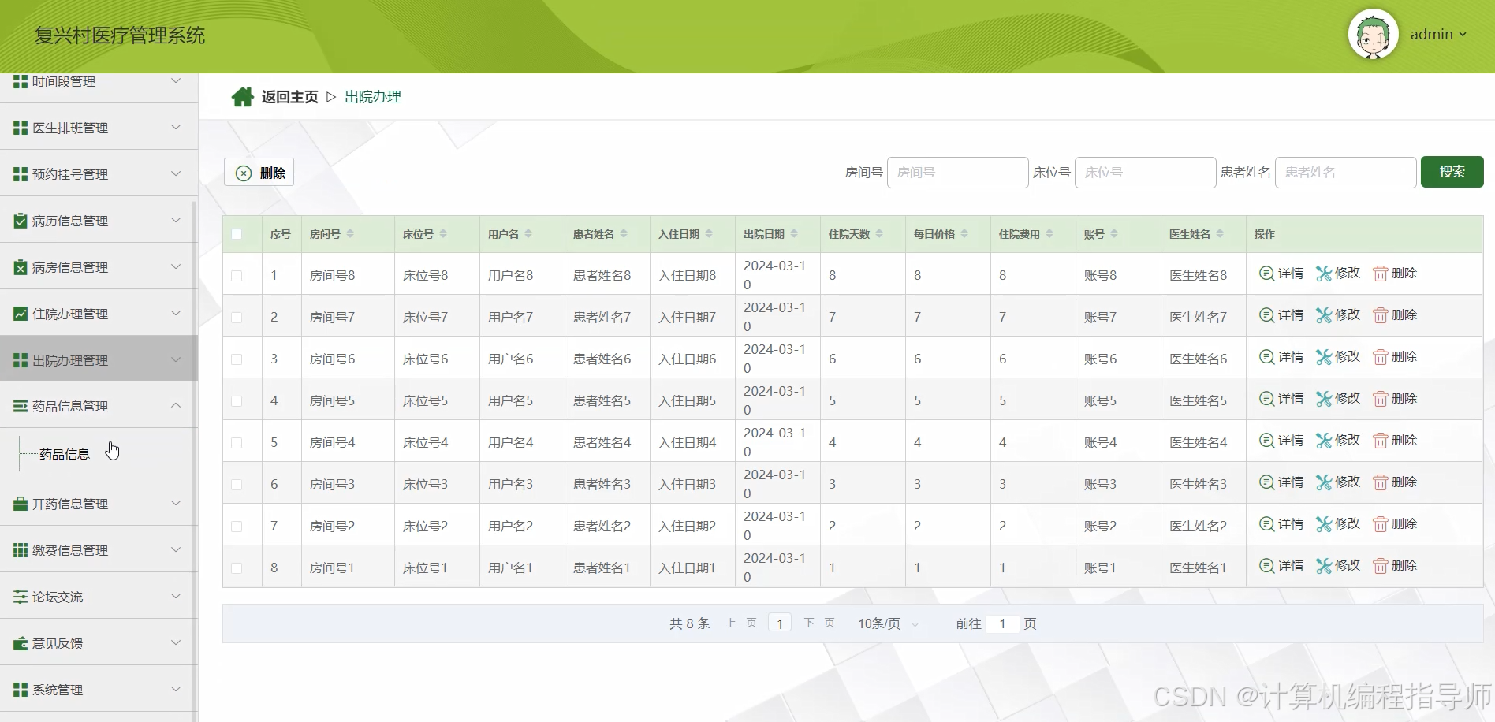Modify the 房间号7 record
Screen dimensions: 1495x722
[1338, 315]
